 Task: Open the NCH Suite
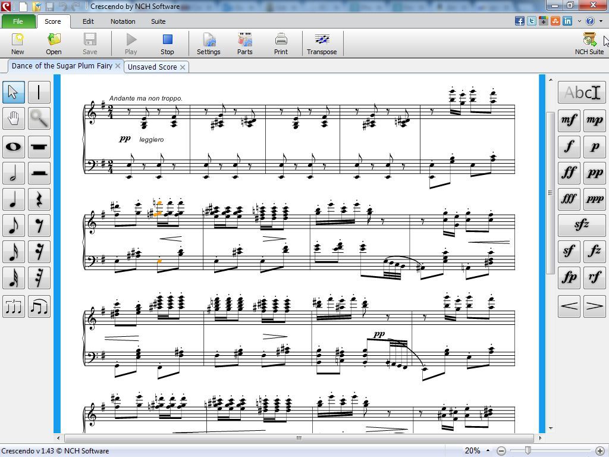(589, 44)
